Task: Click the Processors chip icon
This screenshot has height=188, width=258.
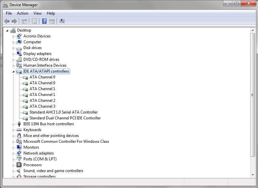Action: [x=19, y=165]
